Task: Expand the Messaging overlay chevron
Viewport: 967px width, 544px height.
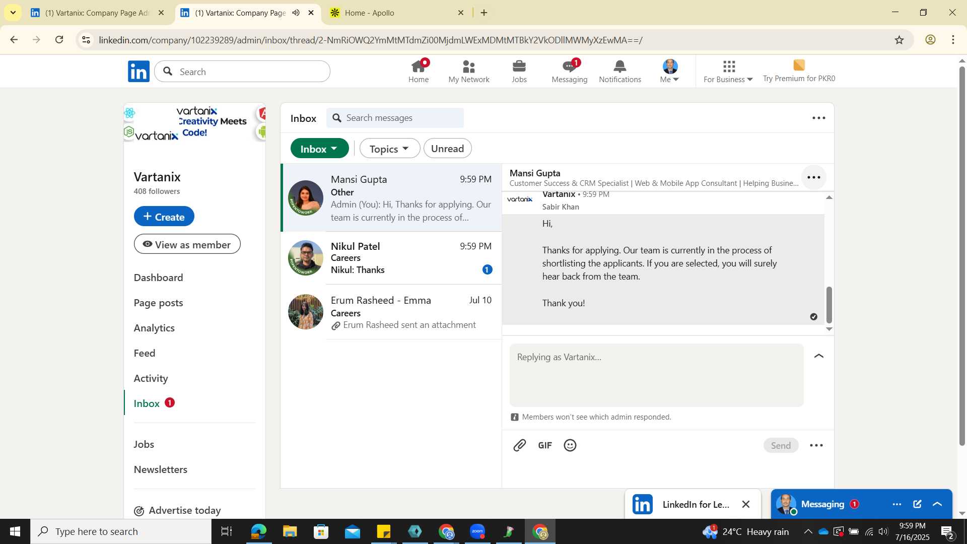Action: (x=937, y=504)
